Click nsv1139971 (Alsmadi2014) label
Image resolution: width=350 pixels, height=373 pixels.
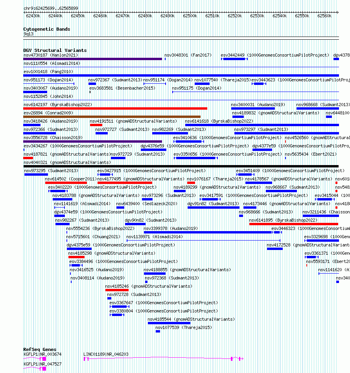click(155, 237)
